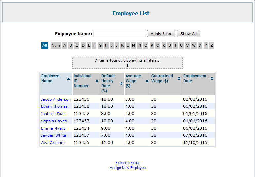
Task: Select the Num alphabet filter
Action: tap(56, 45)
